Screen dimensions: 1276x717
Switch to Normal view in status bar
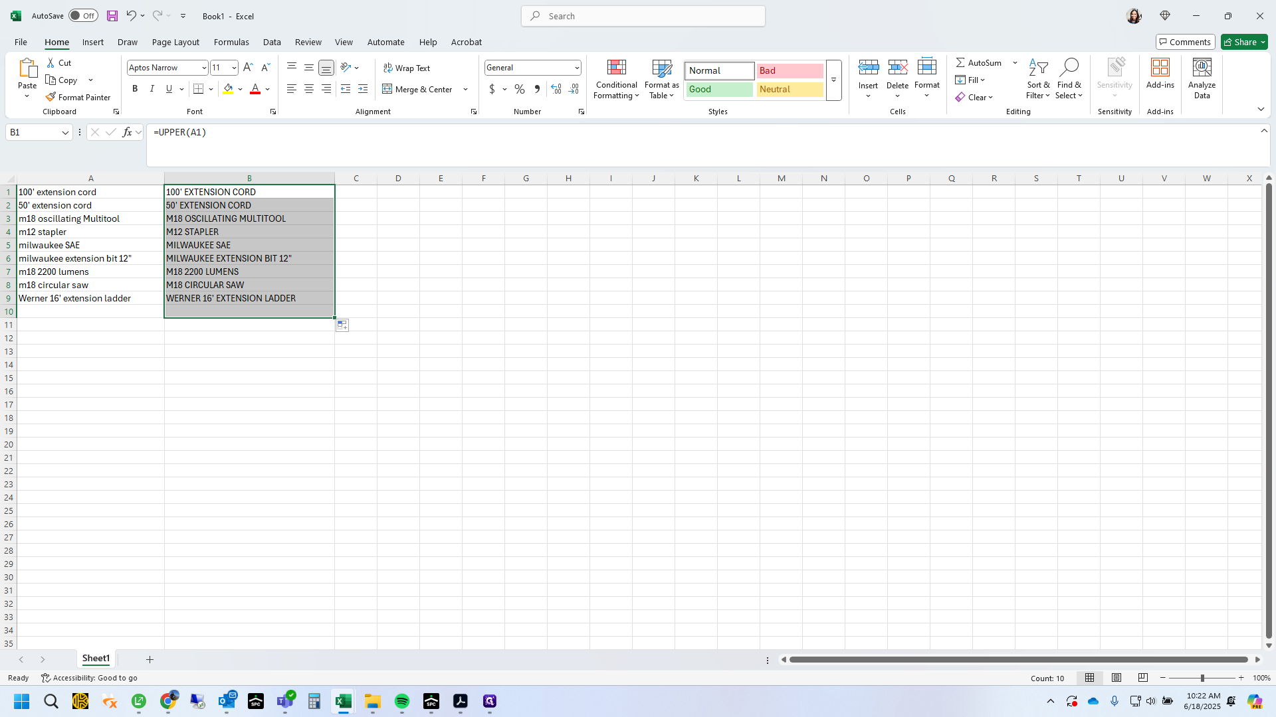click(x=1090, y=678)
